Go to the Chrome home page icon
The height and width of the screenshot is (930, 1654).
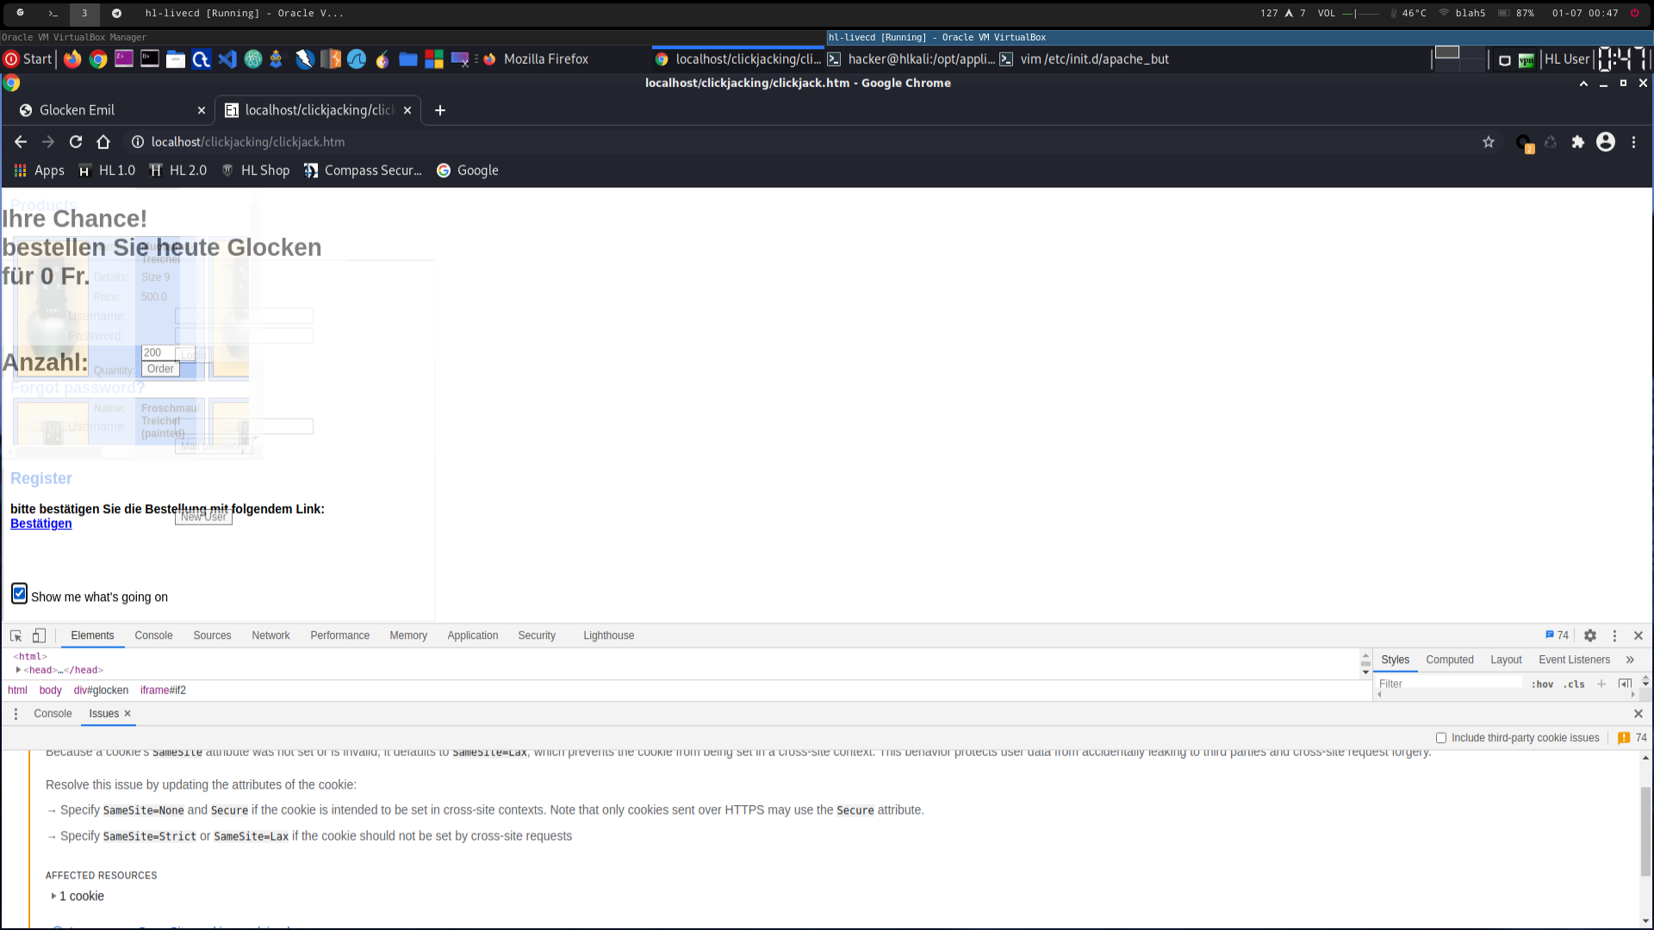103,142
